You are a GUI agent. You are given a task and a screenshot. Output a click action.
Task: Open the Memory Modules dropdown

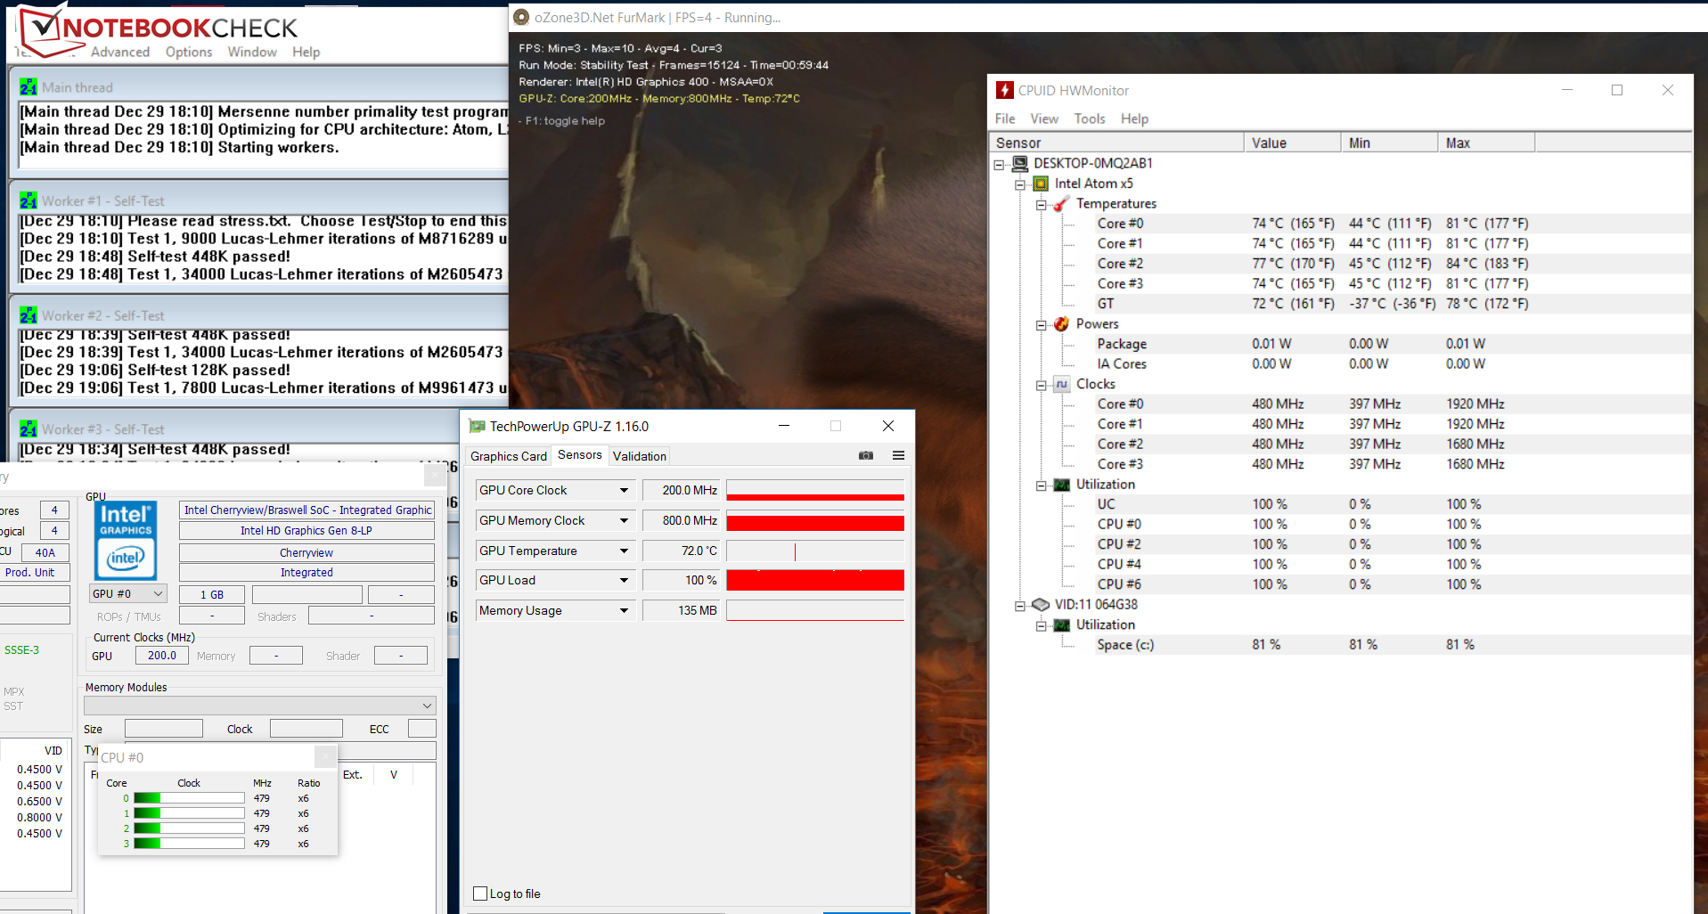point(260,706)
